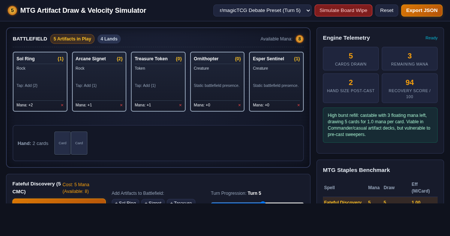This screenshot has width=450, height=236.
Task: Click the 'Mana: +2' label
Action: tap(25, 105)
